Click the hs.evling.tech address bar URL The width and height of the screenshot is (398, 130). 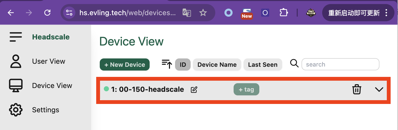[127, 13]
